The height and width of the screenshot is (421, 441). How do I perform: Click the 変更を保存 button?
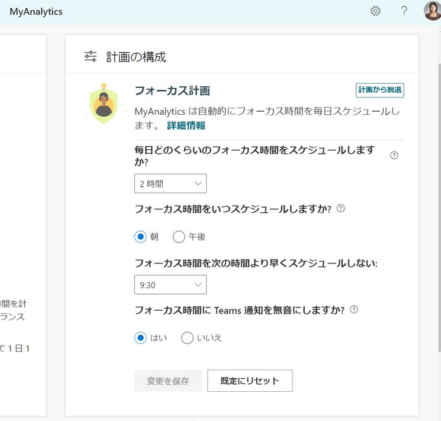pyautogui.click(x=168, y=381)
